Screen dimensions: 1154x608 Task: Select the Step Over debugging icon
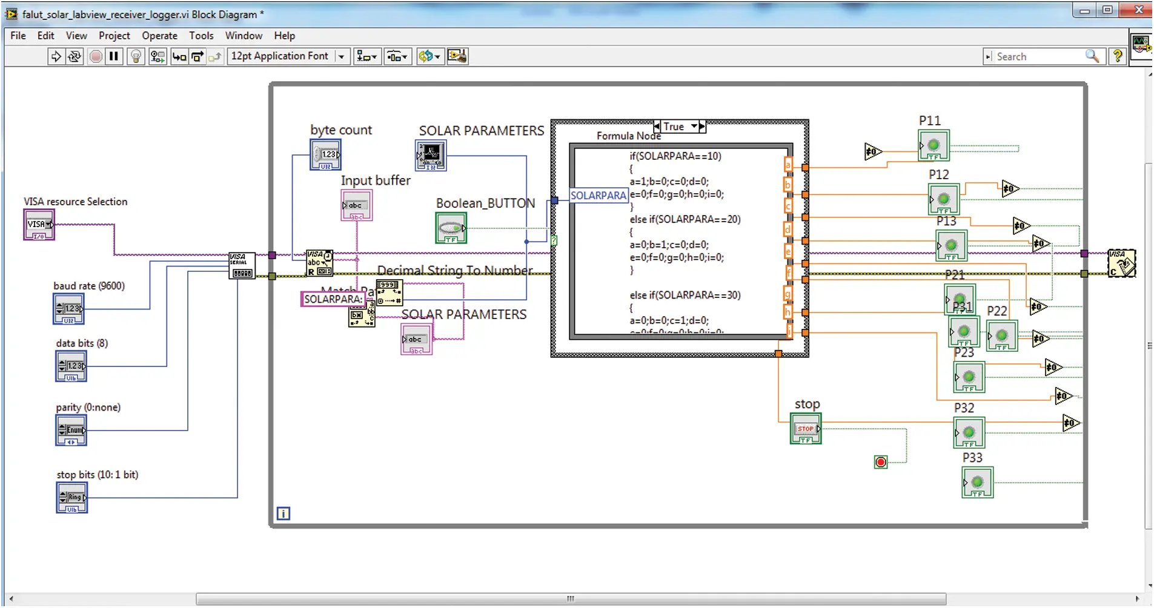[197, 56]
